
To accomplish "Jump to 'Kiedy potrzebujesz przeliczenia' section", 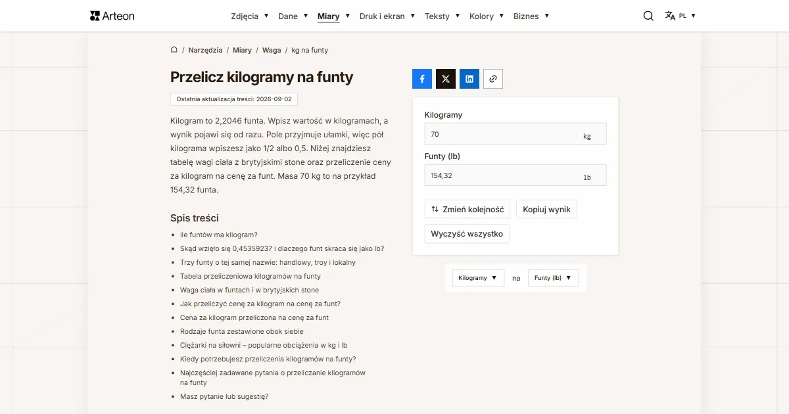I will pos(268,359).
